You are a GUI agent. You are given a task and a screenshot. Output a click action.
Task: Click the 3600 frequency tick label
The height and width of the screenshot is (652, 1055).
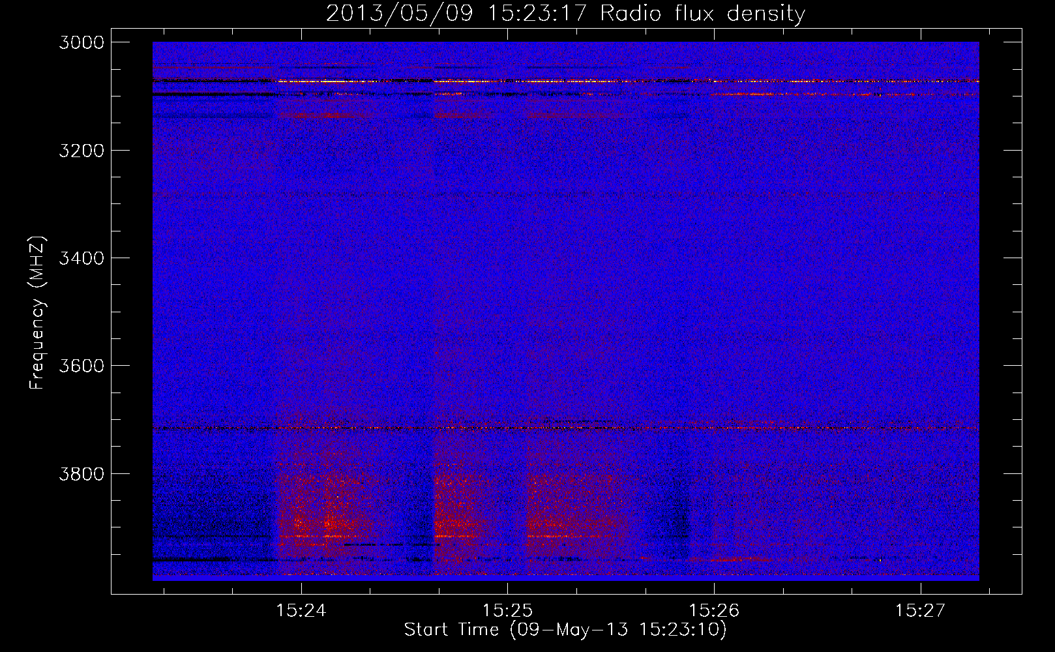(82, 366)
